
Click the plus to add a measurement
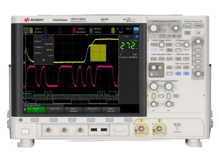tap(44, 60)
